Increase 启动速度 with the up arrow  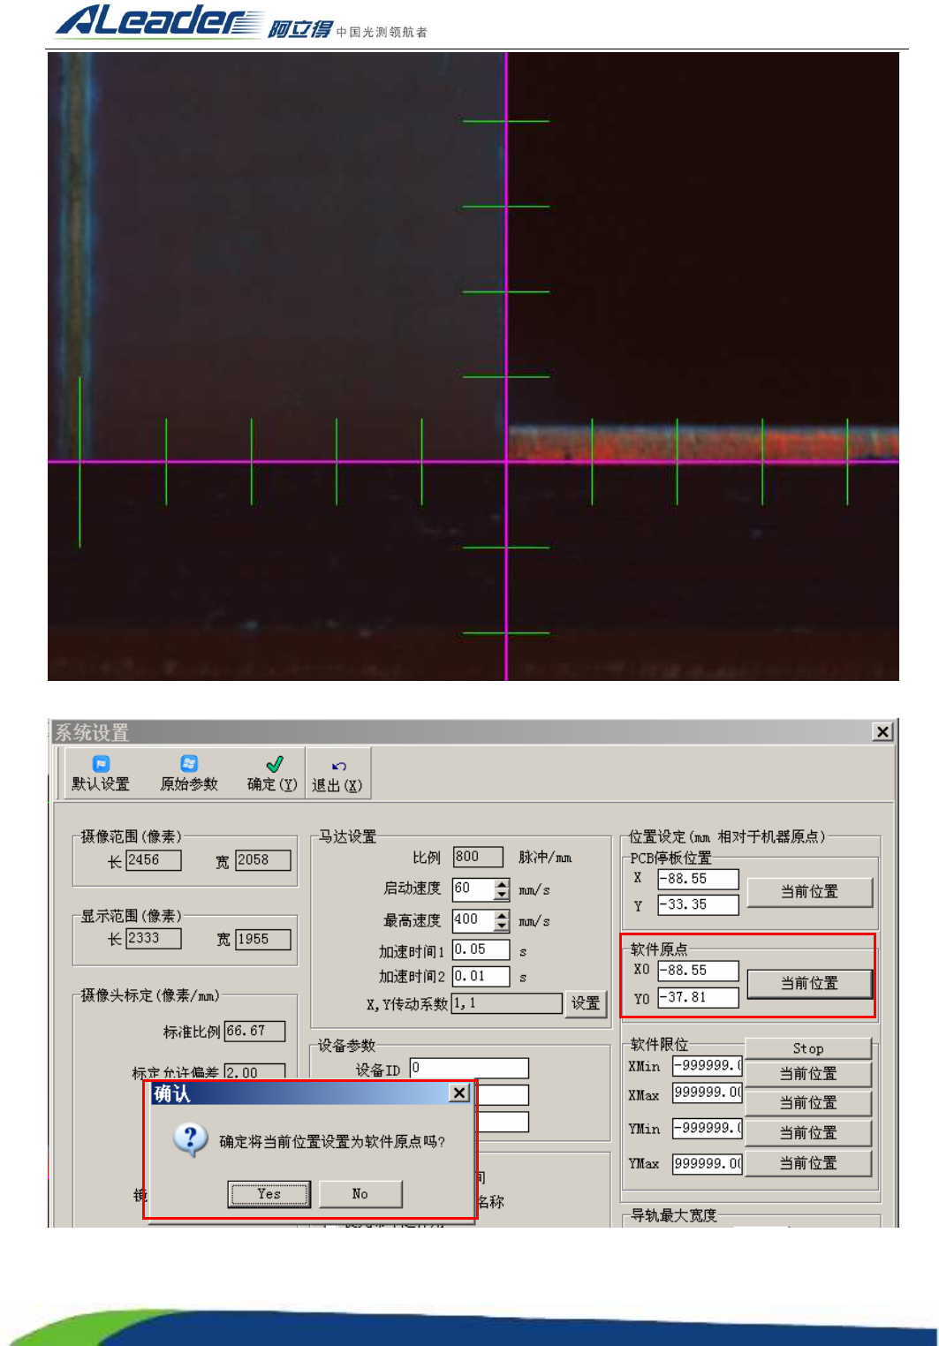click(502, 884)
